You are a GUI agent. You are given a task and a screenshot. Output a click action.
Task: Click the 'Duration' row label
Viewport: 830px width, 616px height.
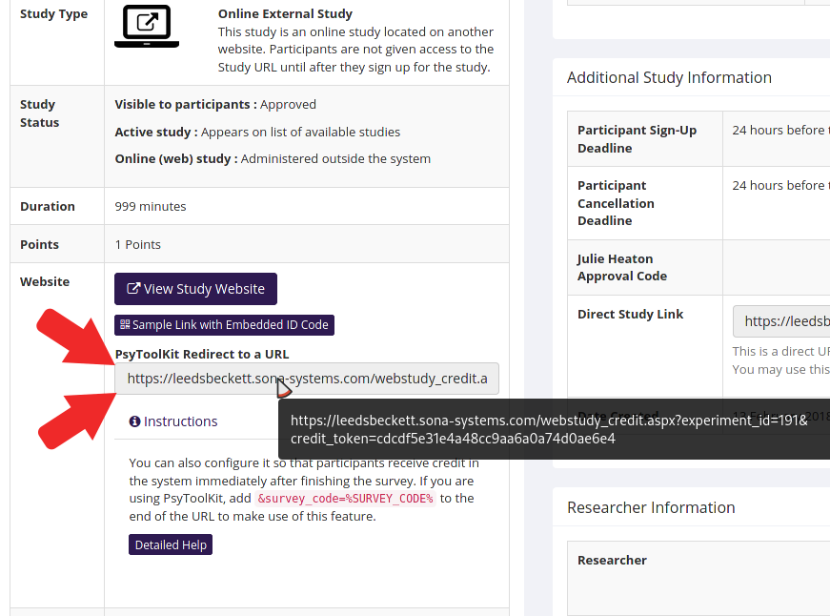tap(48, 207)
